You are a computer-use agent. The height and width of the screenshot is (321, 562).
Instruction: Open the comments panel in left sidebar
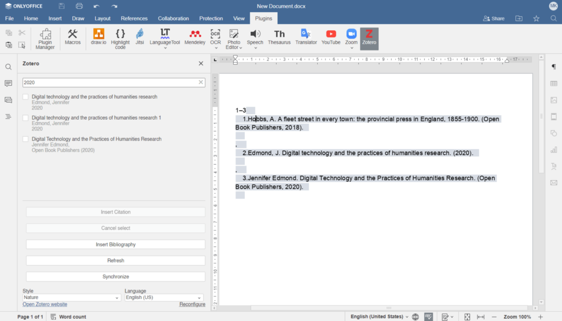click(x=8, y=83)
